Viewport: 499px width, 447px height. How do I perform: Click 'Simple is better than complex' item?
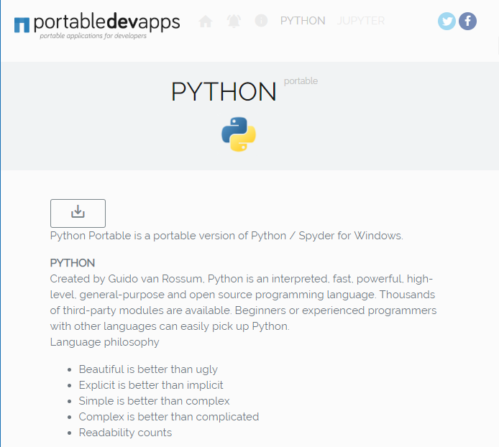[154, 401]
